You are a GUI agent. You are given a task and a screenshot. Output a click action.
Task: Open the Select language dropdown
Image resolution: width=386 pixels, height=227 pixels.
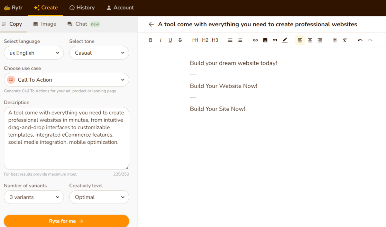click(x=34, y=53)
